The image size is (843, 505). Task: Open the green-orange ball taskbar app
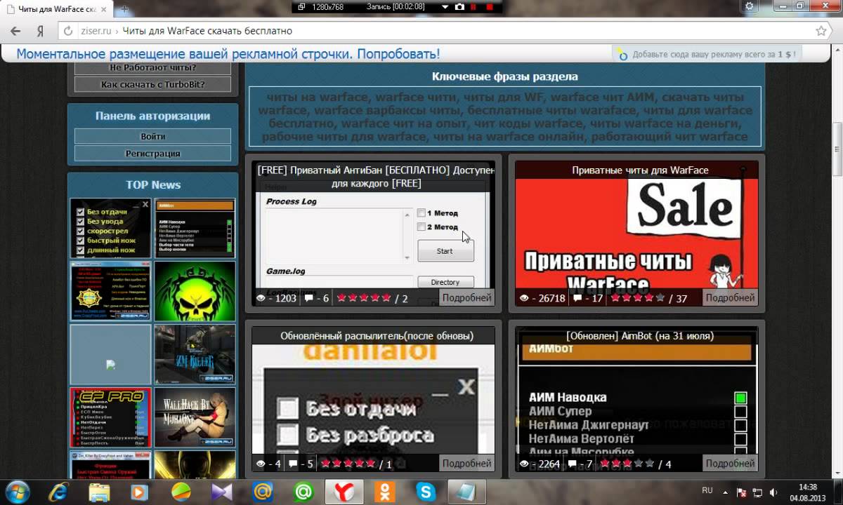[x=181, y=492]
